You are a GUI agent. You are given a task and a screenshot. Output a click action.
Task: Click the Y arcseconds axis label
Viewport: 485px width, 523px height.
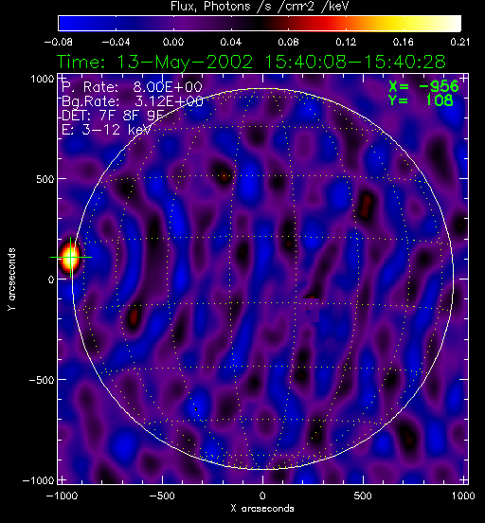pos(11,280)
